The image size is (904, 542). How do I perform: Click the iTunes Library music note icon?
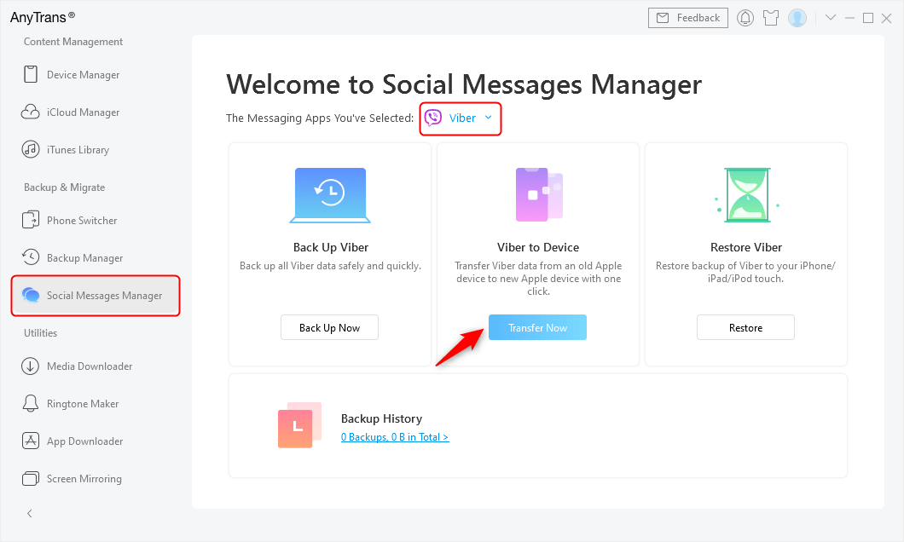[x=31, y=149]
